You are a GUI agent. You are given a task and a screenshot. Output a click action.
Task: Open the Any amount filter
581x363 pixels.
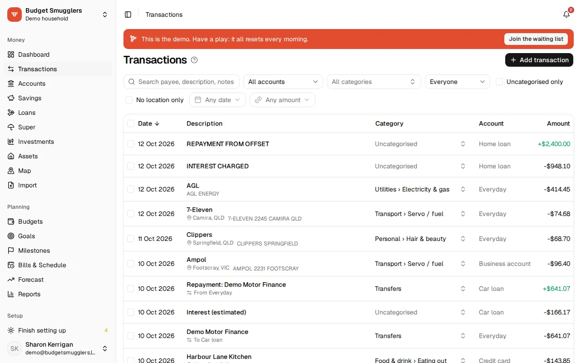282,100
